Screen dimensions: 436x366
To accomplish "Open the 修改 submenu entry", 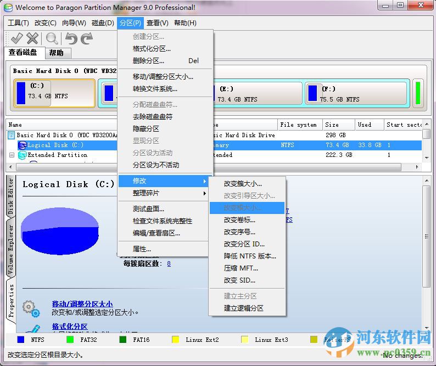I will [164, 181].
